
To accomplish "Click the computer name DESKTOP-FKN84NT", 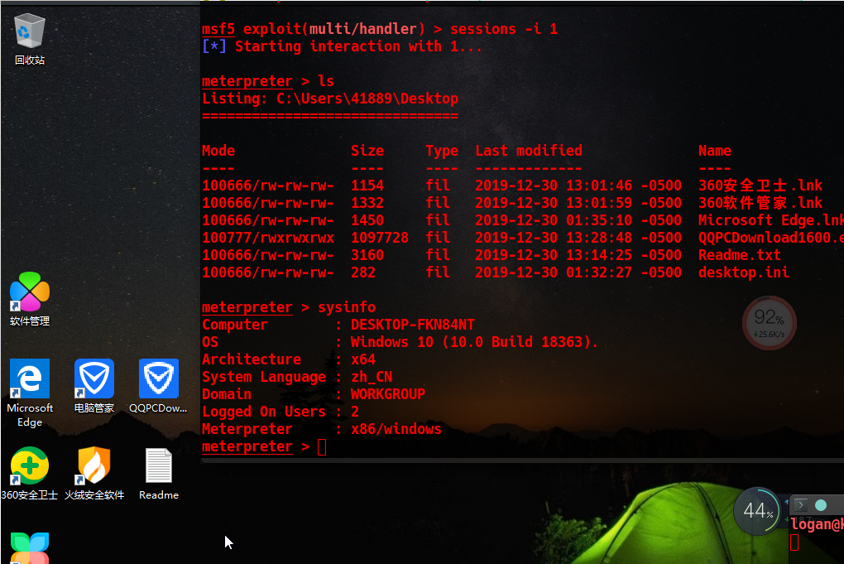I will click(413, 325).
